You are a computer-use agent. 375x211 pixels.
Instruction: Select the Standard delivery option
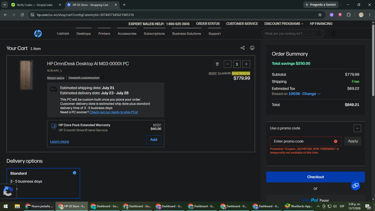43,183
